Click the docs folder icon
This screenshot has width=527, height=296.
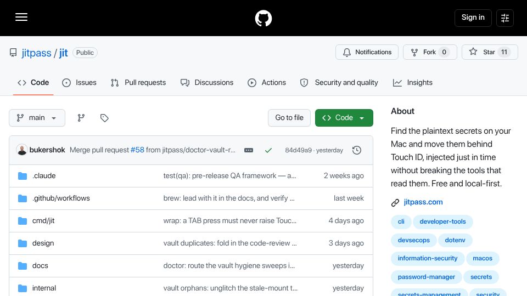pyautogui.click(x=23, y=266)
